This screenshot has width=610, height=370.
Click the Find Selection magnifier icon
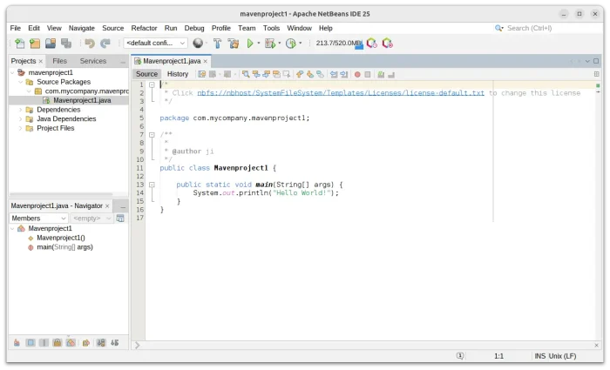coord(246,74)
